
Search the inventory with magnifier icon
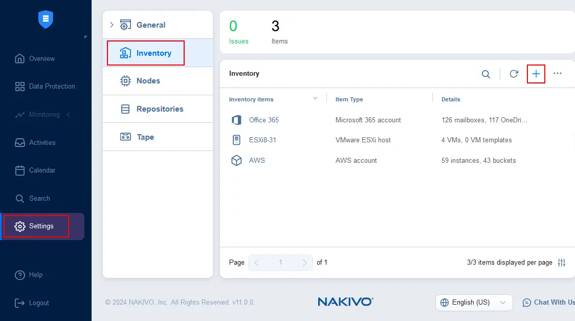486,74
